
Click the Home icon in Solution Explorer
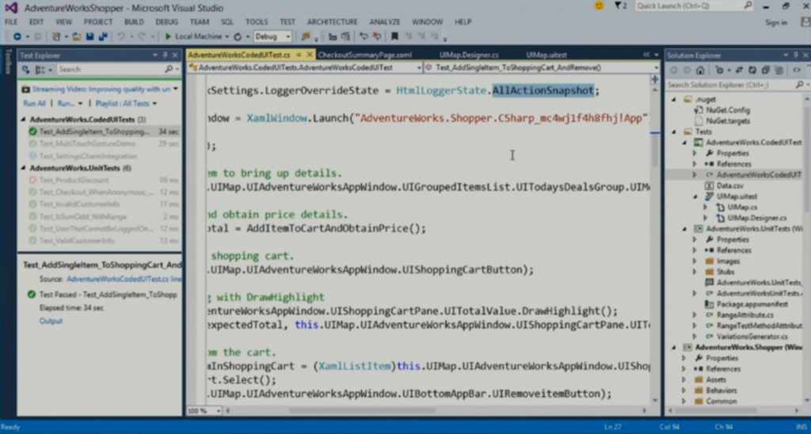pos(700,70)
